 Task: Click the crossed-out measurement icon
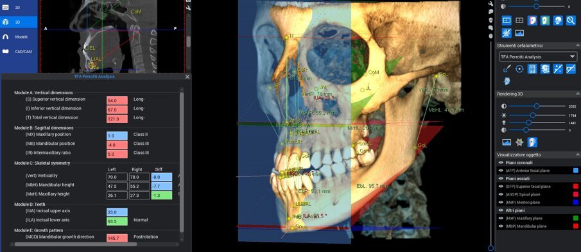click(x=571, y=69)
